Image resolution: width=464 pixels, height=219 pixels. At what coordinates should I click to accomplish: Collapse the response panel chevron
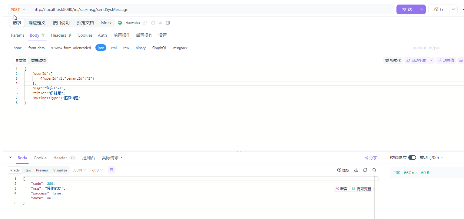11,158
